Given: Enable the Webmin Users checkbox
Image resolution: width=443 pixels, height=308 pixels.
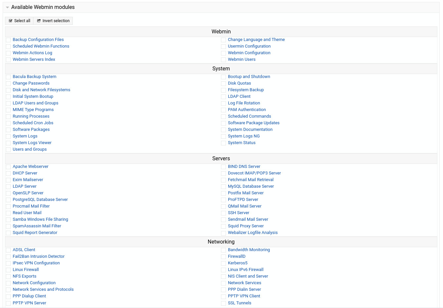Looking at the screenshot, I should (224, 60).
